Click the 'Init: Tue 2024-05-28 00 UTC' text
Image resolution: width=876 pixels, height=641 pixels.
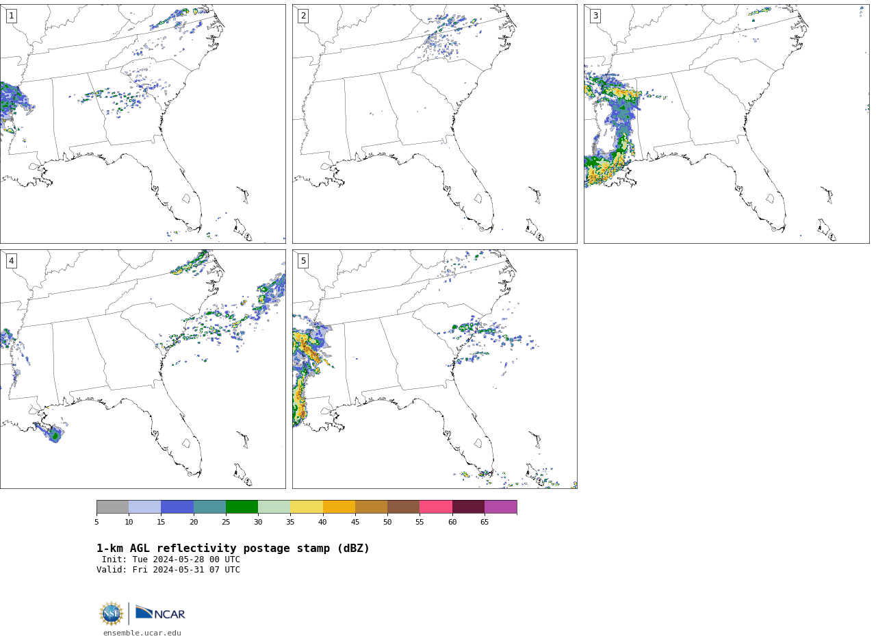coord(171,560)
